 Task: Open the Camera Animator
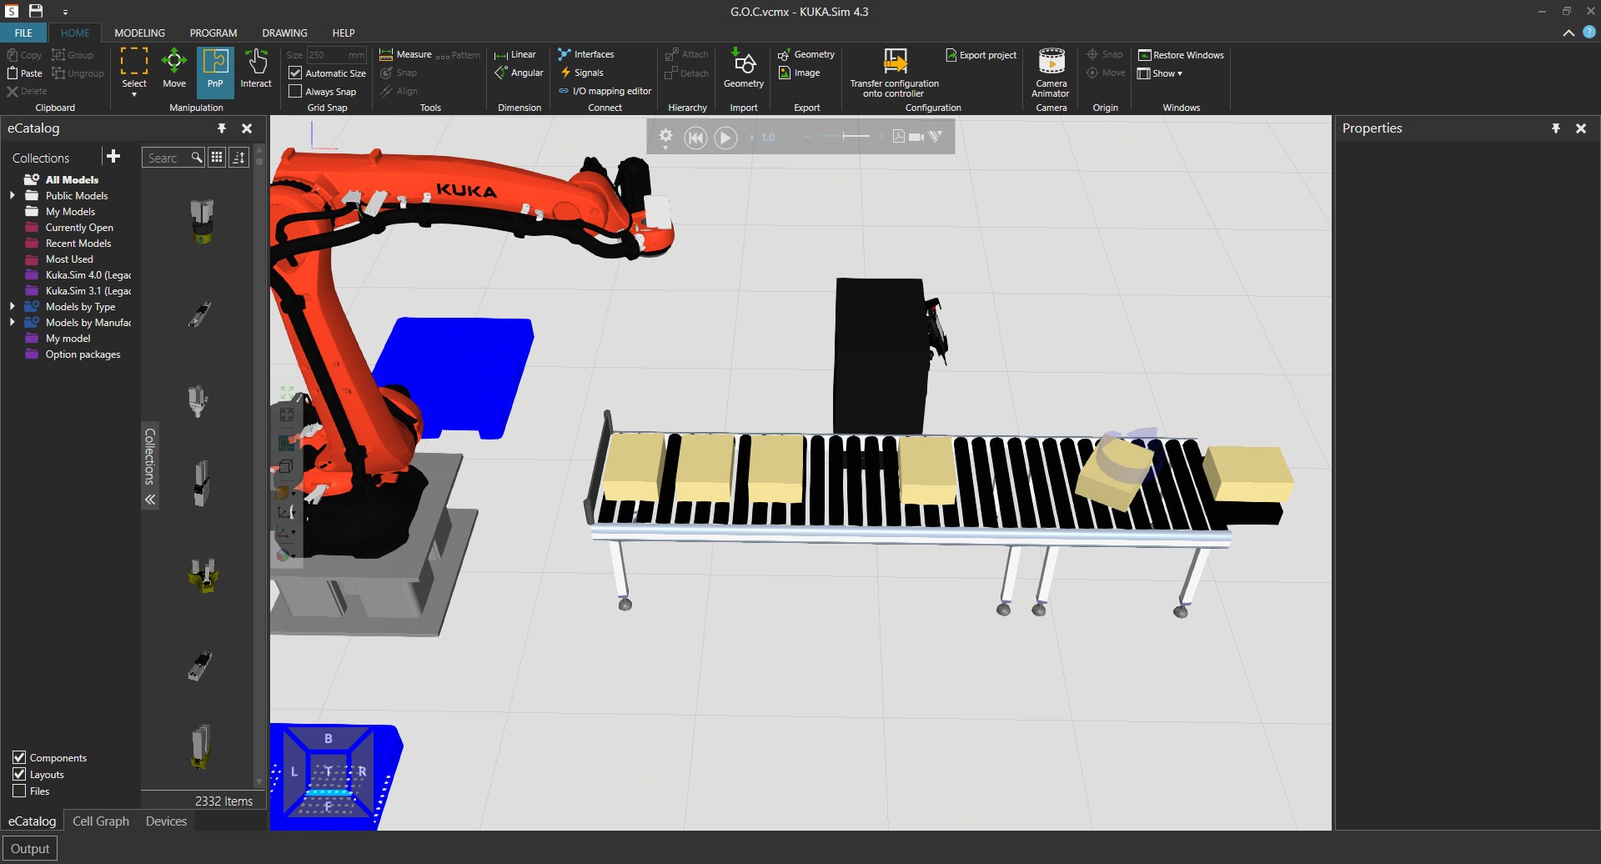[x=1051, y=73]
